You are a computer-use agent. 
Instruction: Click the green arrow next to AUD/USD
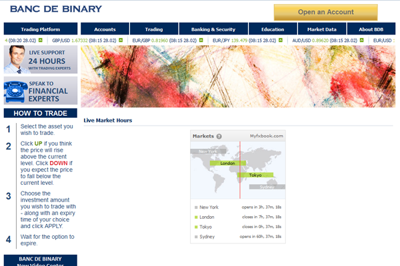coord(362,40)
